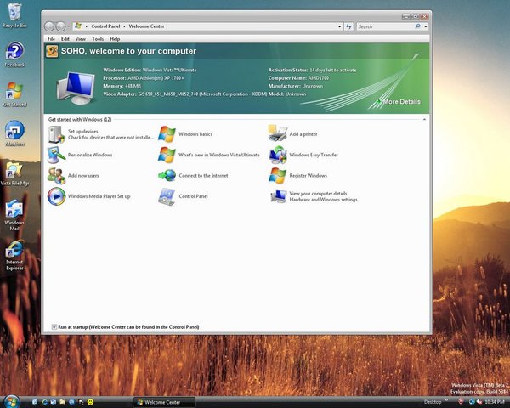510x408 pixels.
Task: Open the Connect to the Internet icon
Action: click(167, 176)
